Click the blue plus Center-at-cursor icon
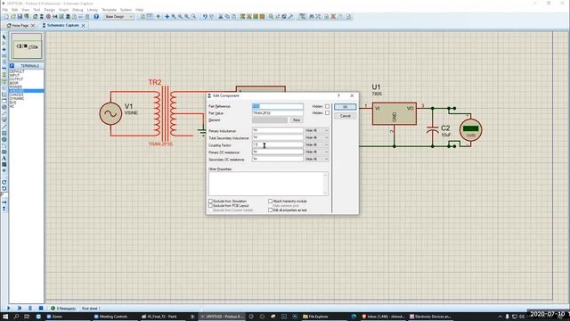The image size is (570, 321). 167,17
